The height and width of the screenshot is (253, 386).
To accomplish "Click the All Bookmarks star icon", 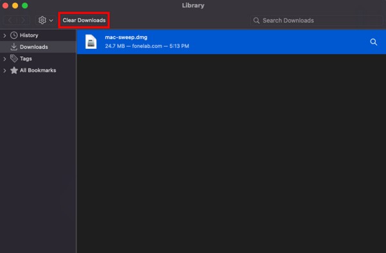I will point(14,70).
